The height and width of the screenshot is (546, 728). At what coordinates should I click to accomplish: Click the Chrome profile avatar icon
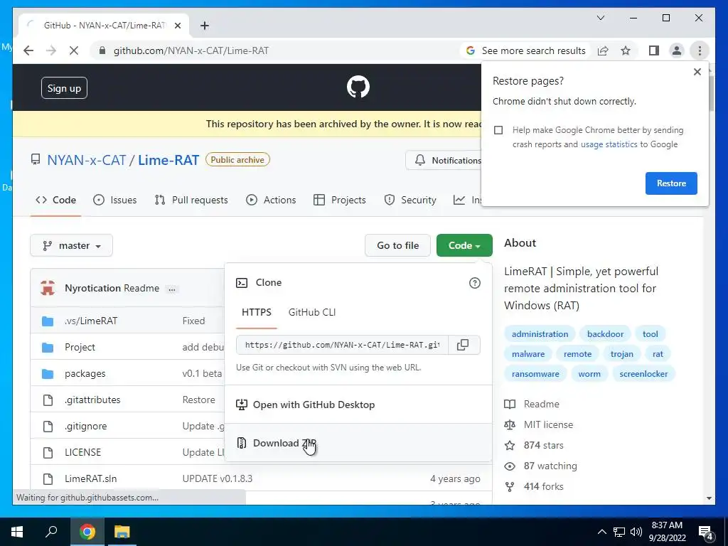tap(677, 50)
